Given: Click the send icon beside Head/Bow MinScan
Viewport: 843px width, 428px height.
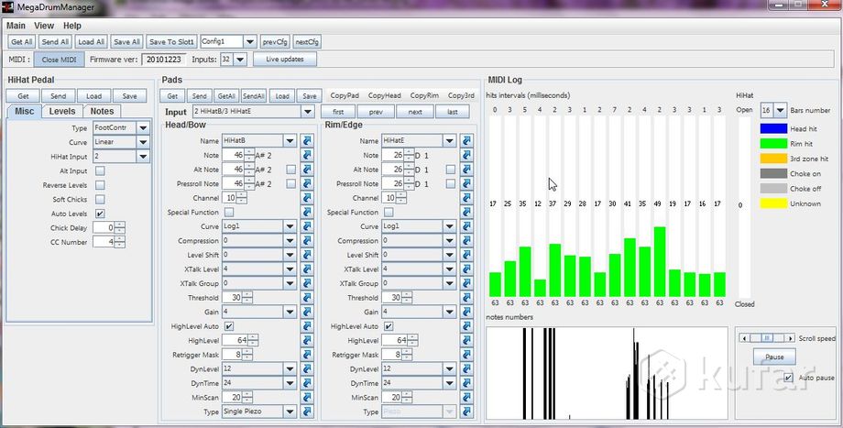Looking at the screenshot, I should [307, 398].
